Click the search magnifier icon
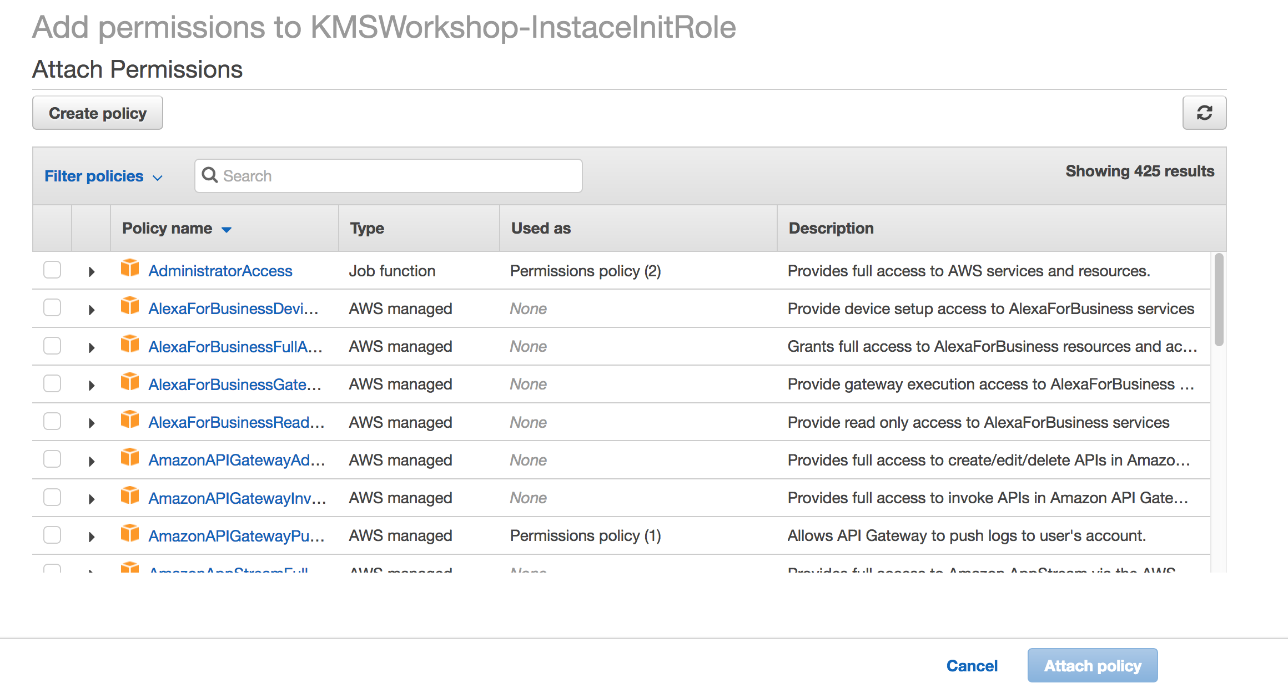 pyautogui.click(x=209, y=175)
